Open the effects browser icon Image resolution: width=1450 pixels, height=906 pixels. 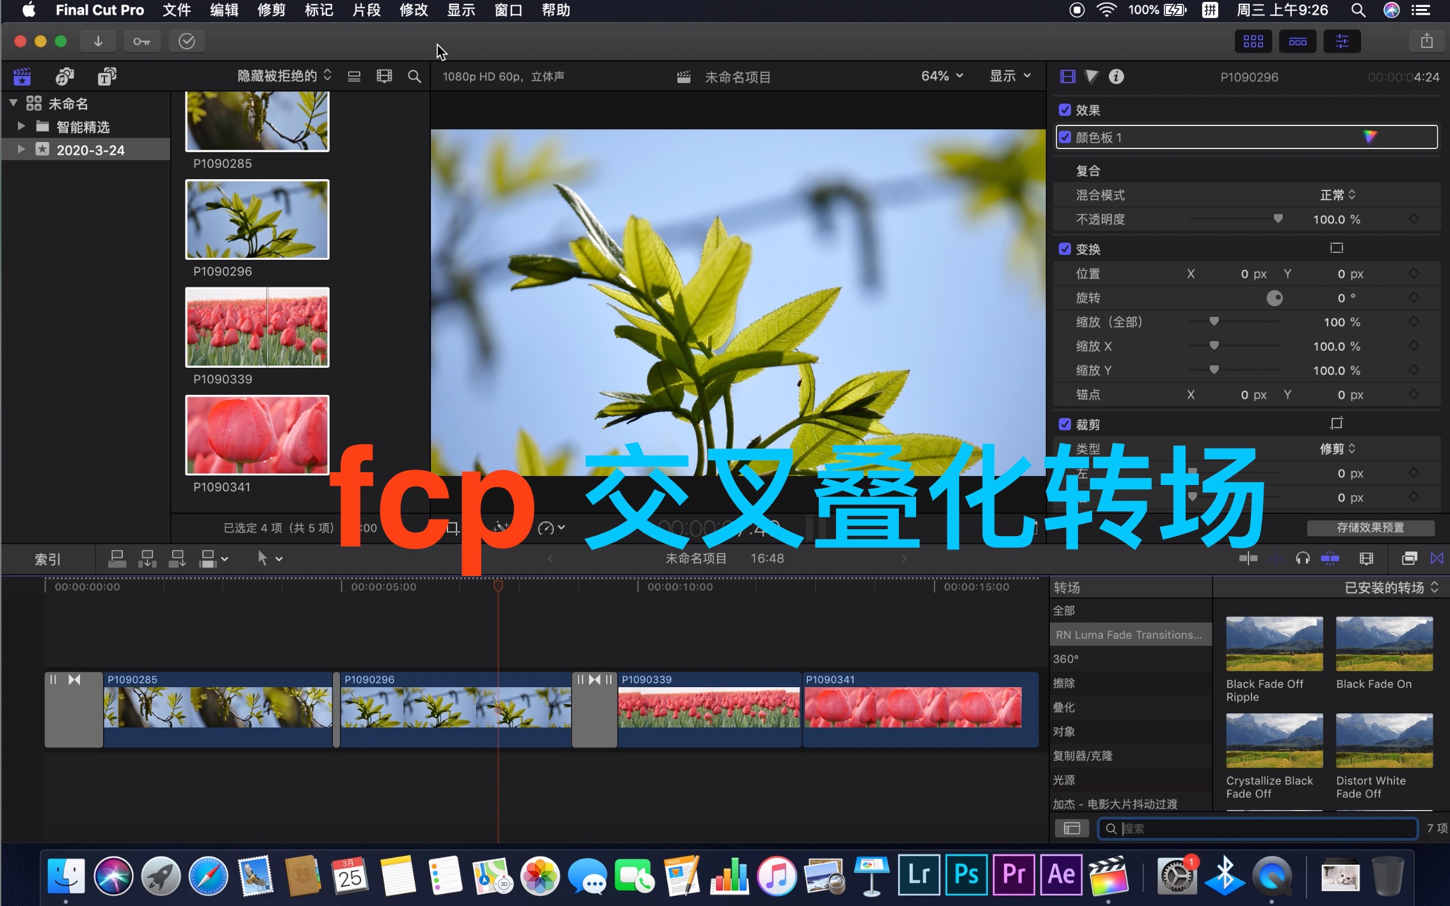[x=1410, y=559]
